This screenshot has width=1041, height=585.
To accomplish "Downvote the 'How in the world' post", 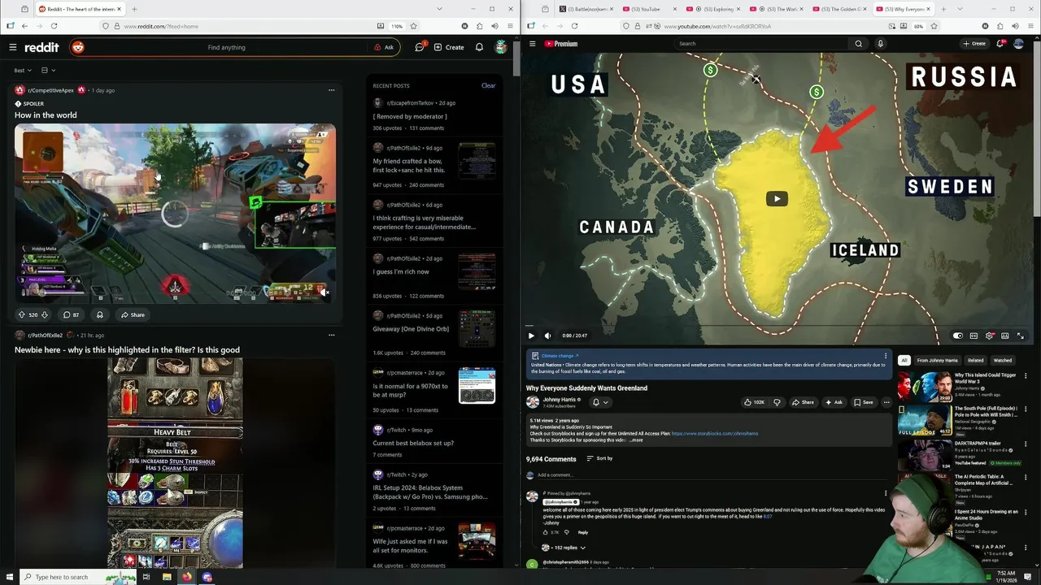I will (x=45, y=314).
